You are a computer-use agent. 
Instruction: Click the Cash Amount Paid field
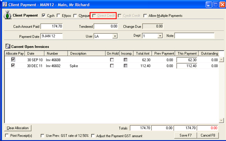[51, 26]
